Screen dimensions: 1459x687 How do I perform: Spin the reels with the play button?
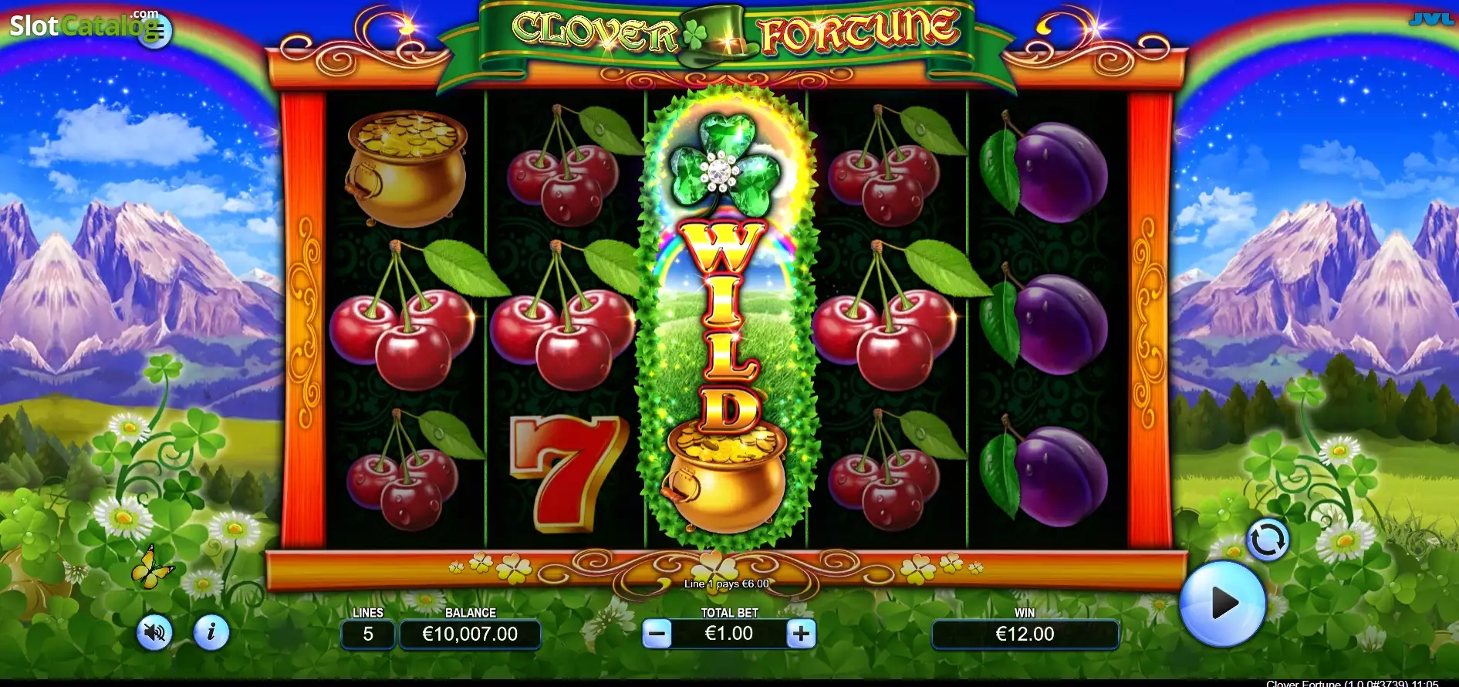pos(1223,603)
